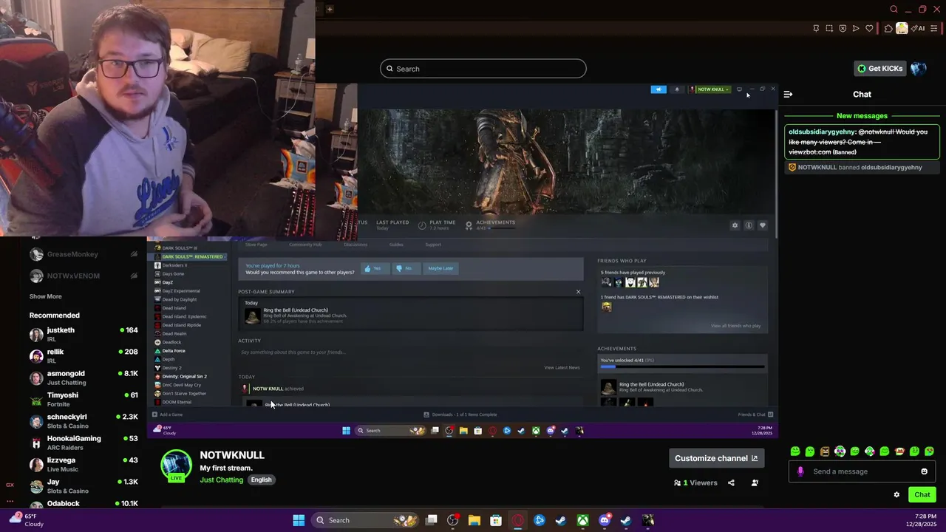This screenshot has width=946, height=532.
Task: Bookmark the page with the heart icon
Action: (869, 28)
